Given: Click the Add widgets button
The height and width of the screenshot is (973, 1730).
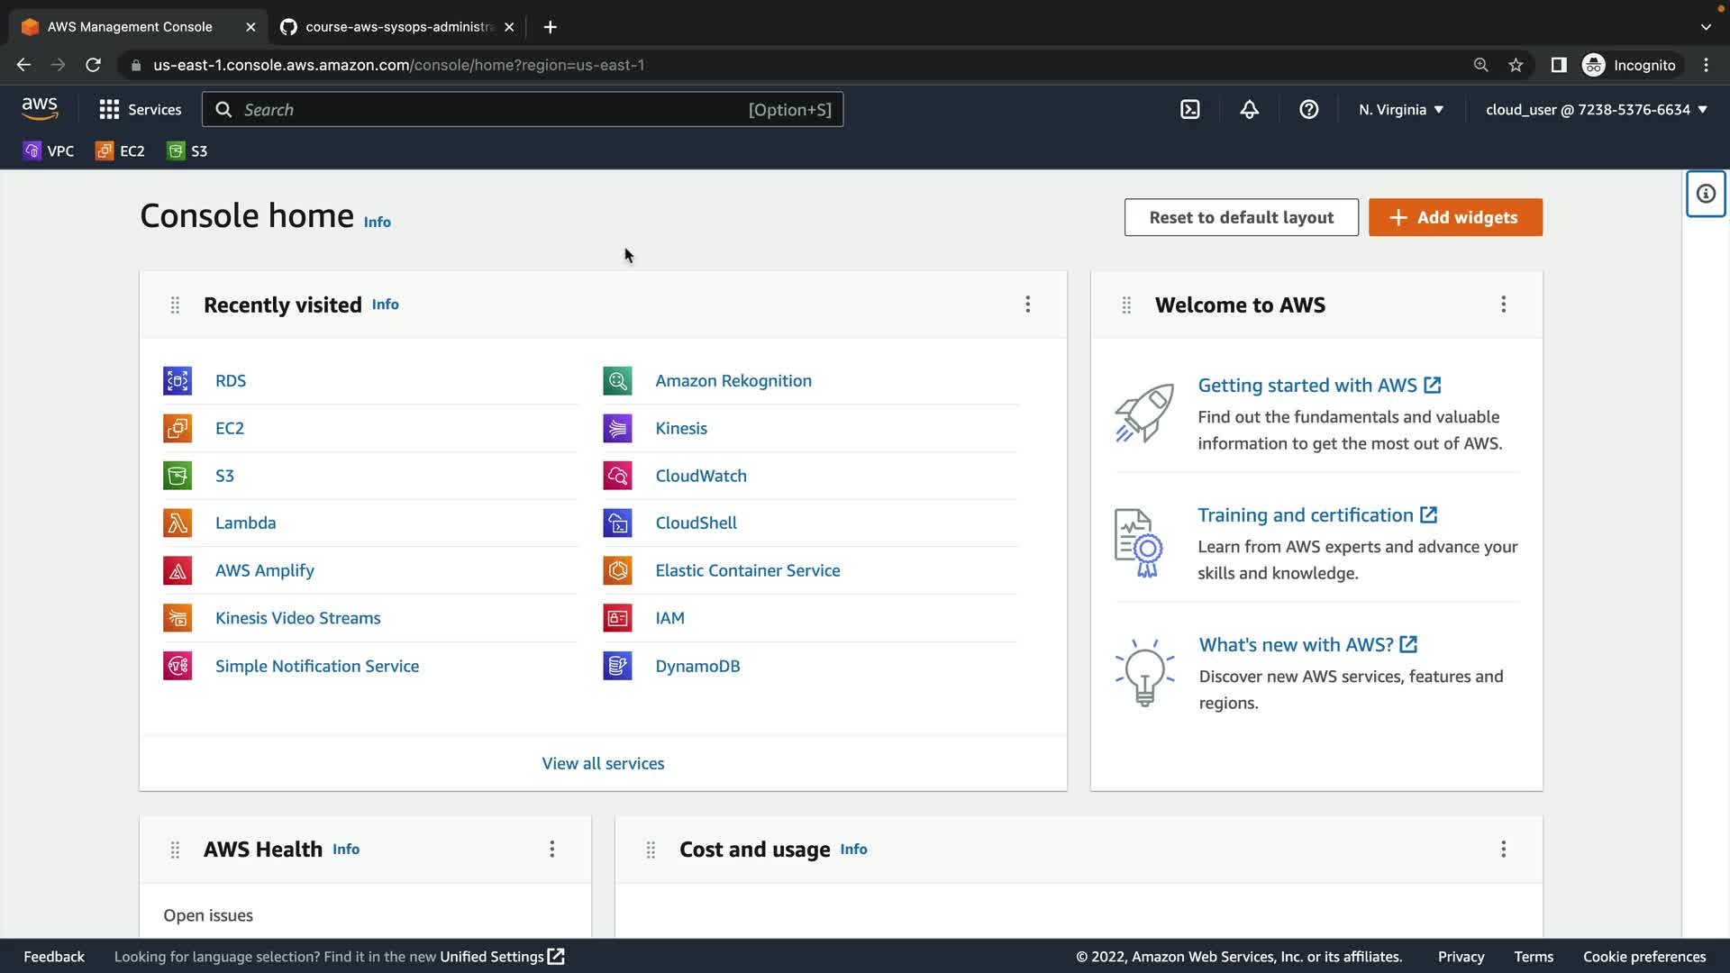Looking at the screenshot, I should click(x=1455, y=218).
